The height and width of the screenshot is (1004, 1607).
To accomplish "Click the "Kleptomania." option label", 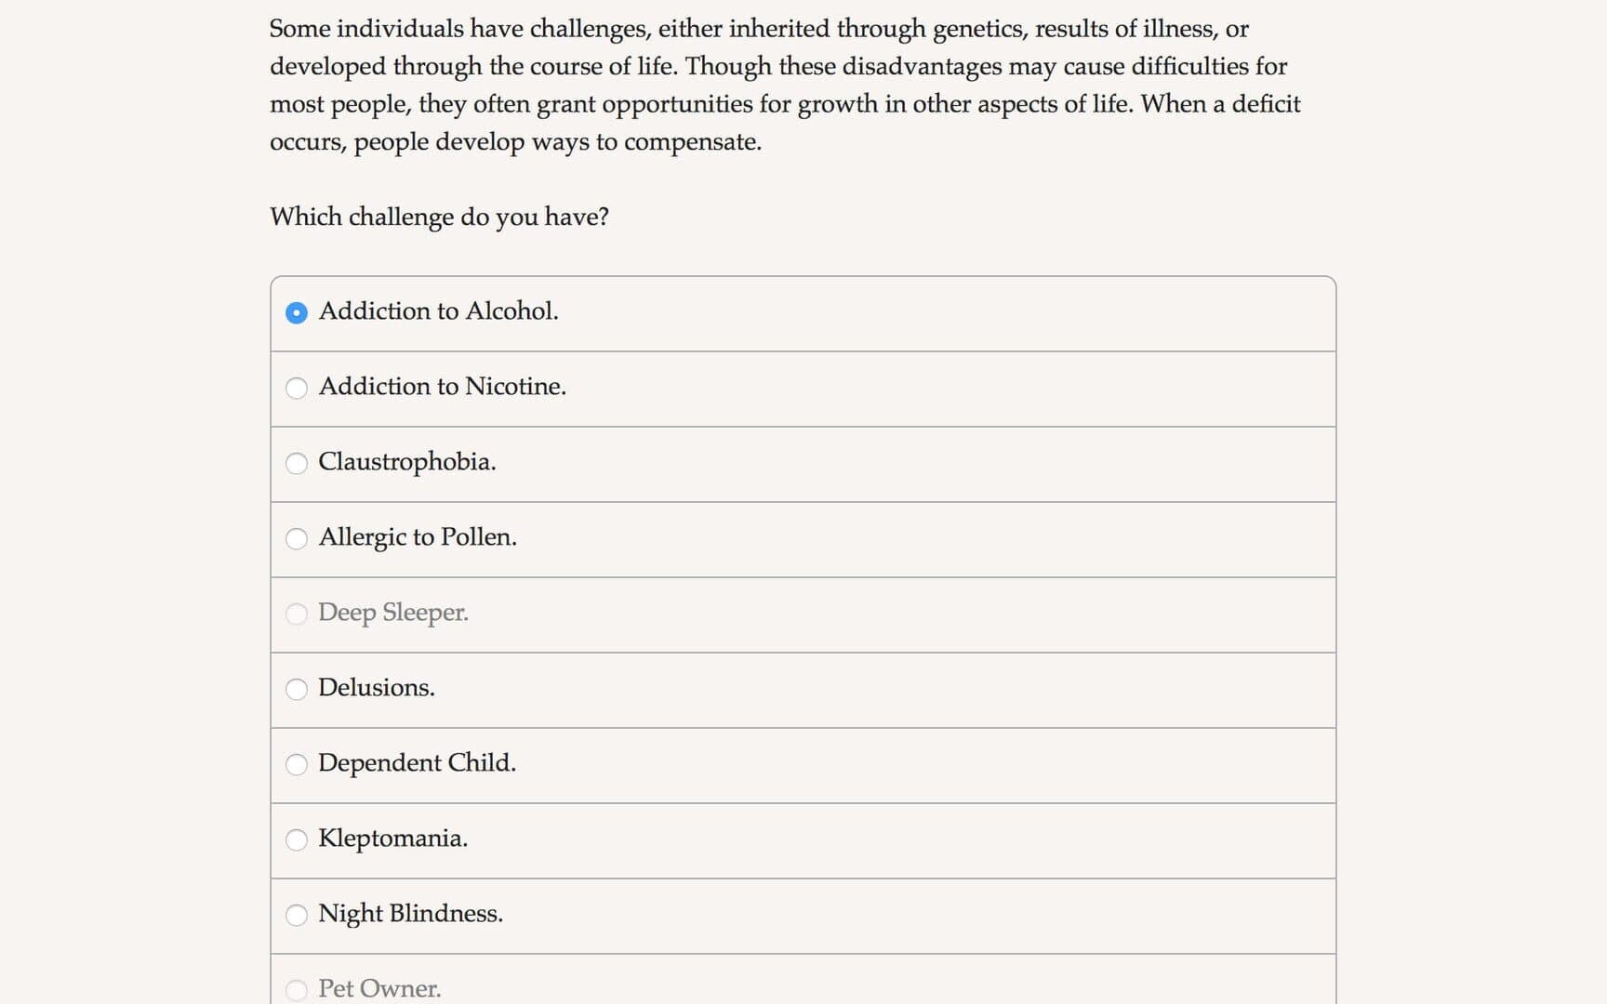I will coord(392,839).
